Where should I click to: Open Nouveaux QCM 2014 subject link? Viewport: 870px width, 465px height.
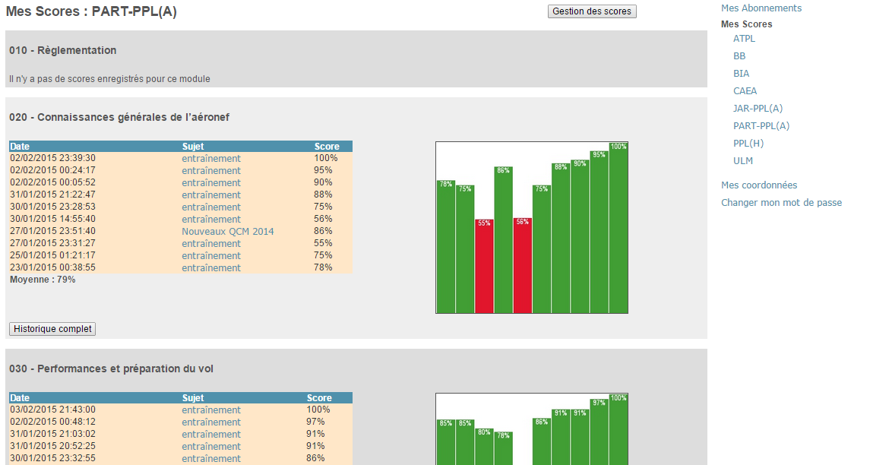click(227, 232)
